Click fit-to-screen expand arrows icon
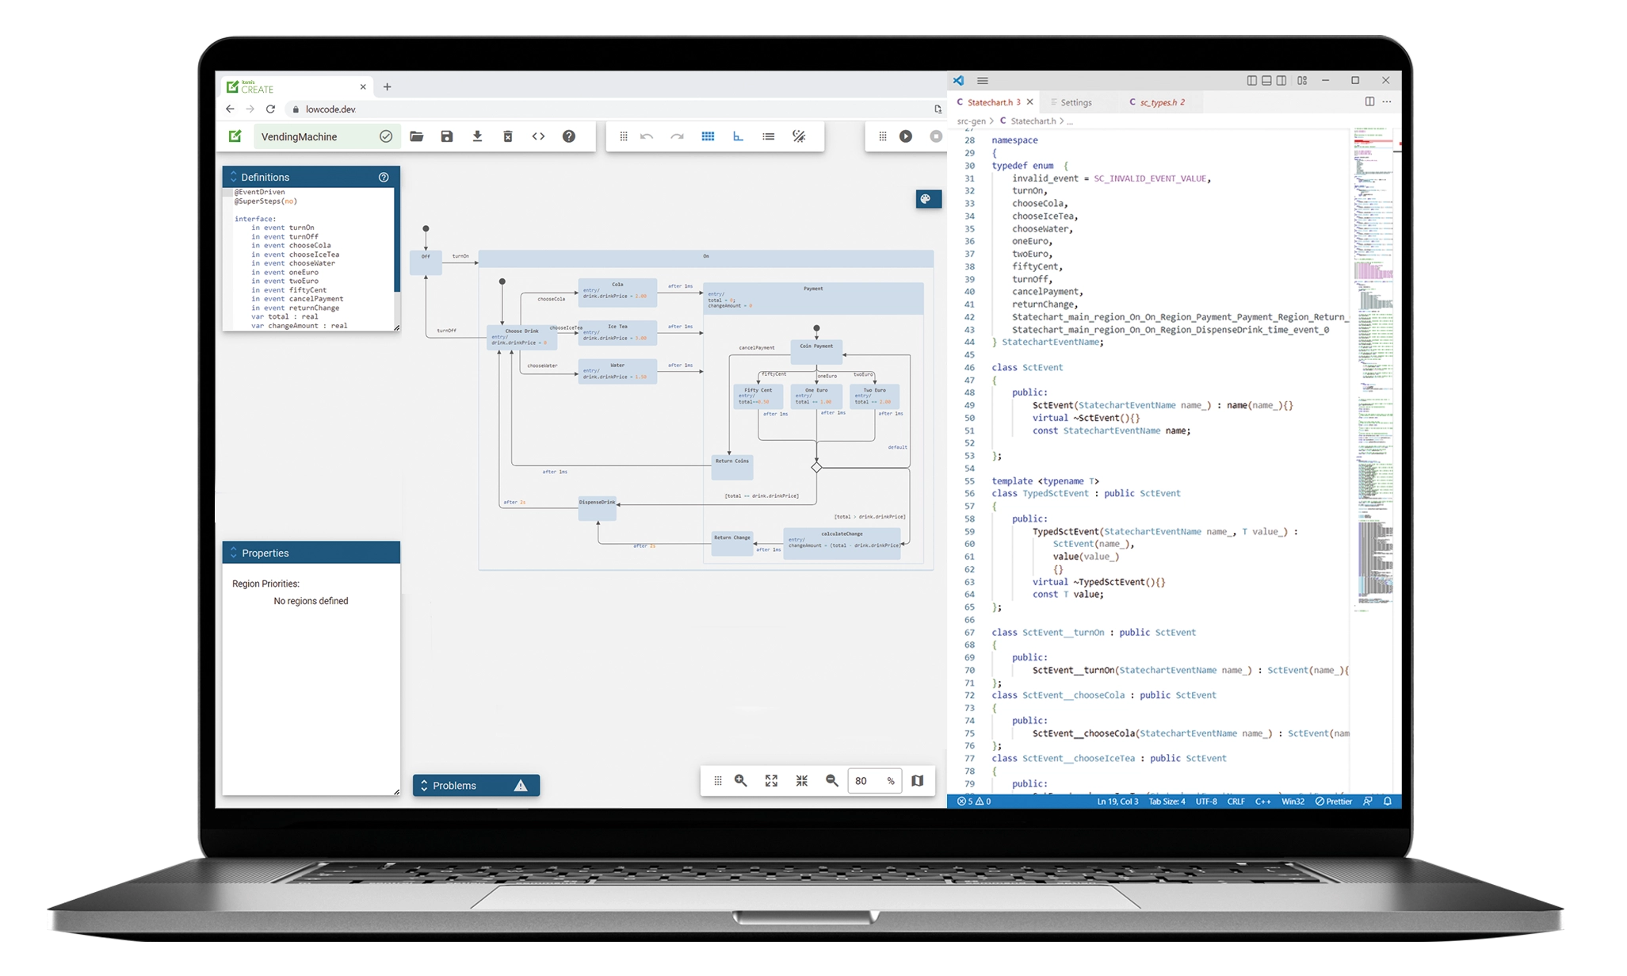The height and width of the screenshot is (976, 1627). click(771, 781)
